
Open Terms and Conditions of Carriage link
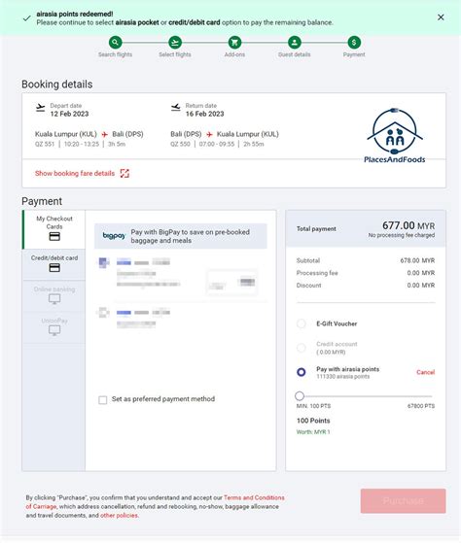[155, 502]
